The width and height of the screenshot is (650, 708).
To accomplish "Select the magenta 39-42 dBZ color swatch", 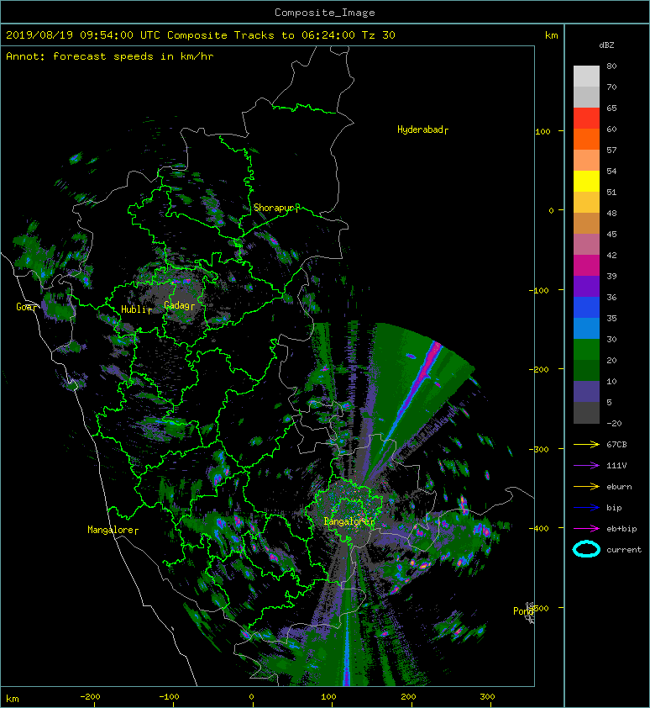I will 586,266.
